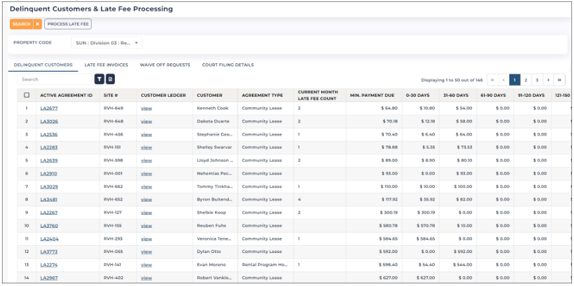Open agreement LA3026

pos(49,121)
